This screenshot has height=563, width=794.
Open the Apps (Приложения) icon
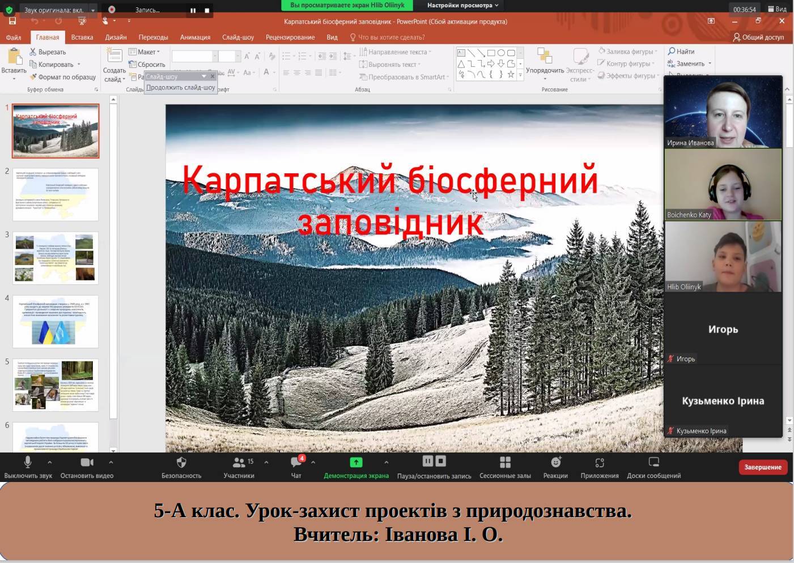599,463
